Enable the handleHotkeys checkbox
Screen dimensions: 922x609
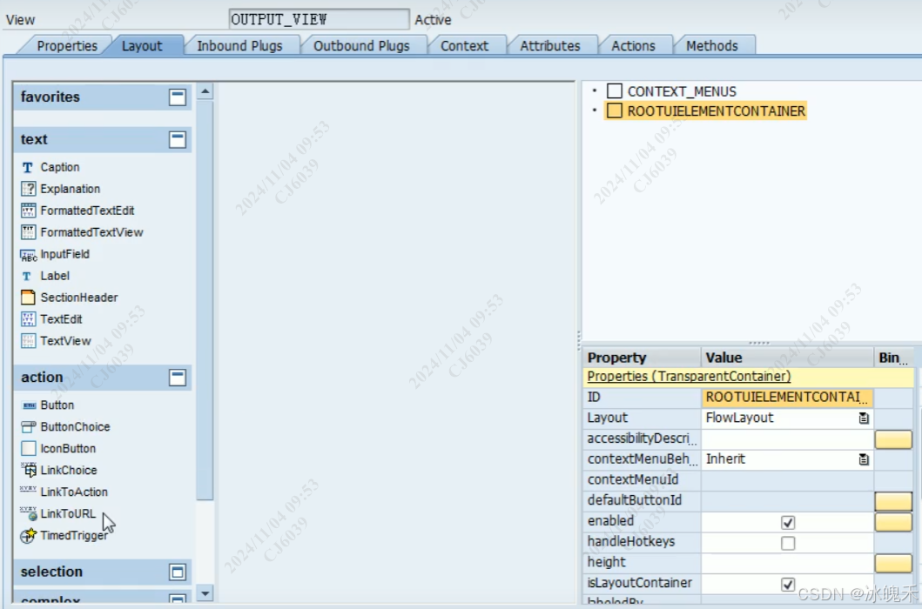coord(788,541)
